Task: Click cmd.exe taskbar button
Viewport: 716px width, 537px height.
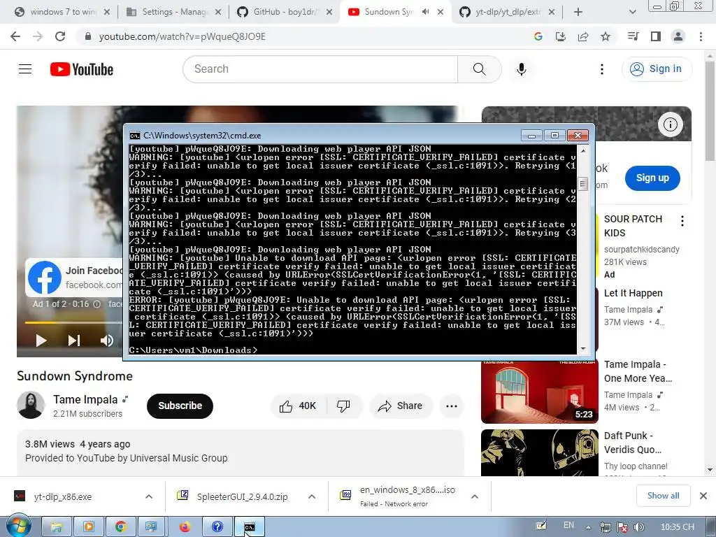Action: coord(250,527)
